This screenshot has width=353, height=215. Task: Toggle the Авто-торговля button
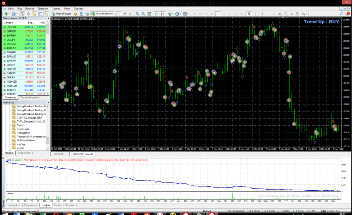(102, 14)
